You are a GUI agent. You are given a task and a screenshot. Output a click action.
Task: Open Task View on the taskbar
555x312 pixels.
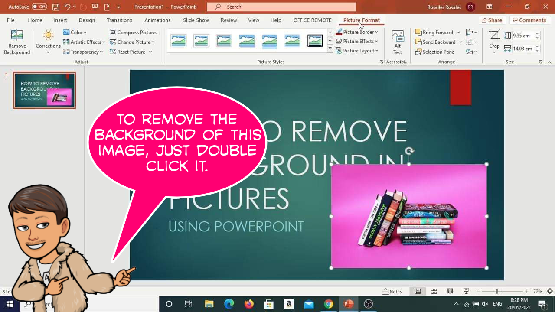(189, 304)
